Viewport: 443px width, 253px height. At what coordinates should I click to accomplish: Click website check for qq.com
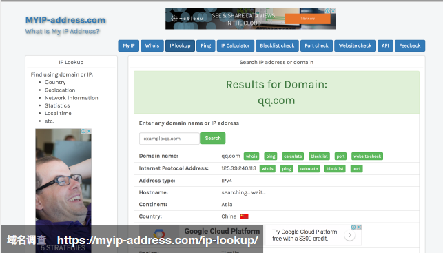point(367,156)
